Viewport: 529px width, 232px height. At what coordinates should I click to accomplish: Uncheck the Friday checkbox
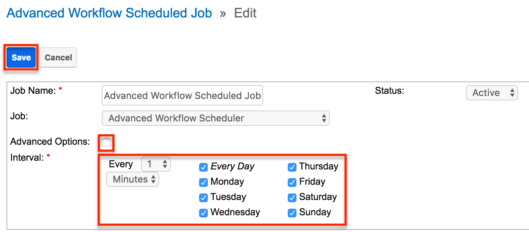click(292, 182)
